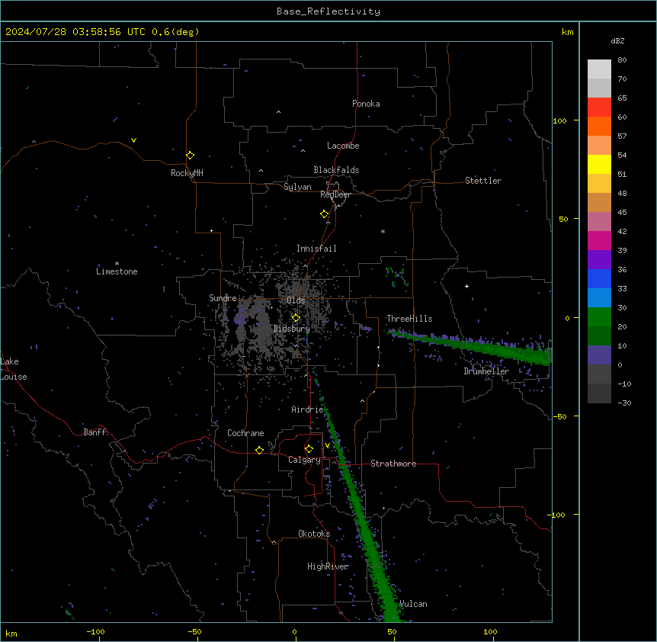Click the Ponoka town label
Viewport: 657px width, 642px height.
click(366, 104)
